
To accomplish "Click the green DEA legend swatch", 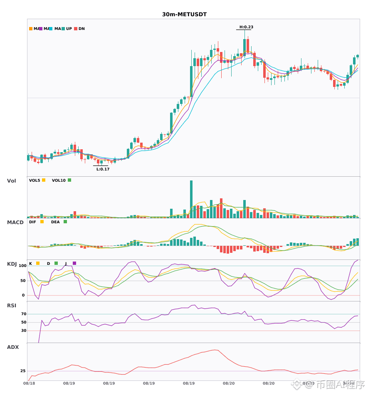I will tap(65, 222).
